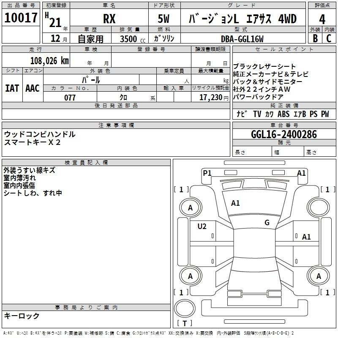Click the registration month value 12
This screenshot has width=338, height=338.
pos(55,38)
